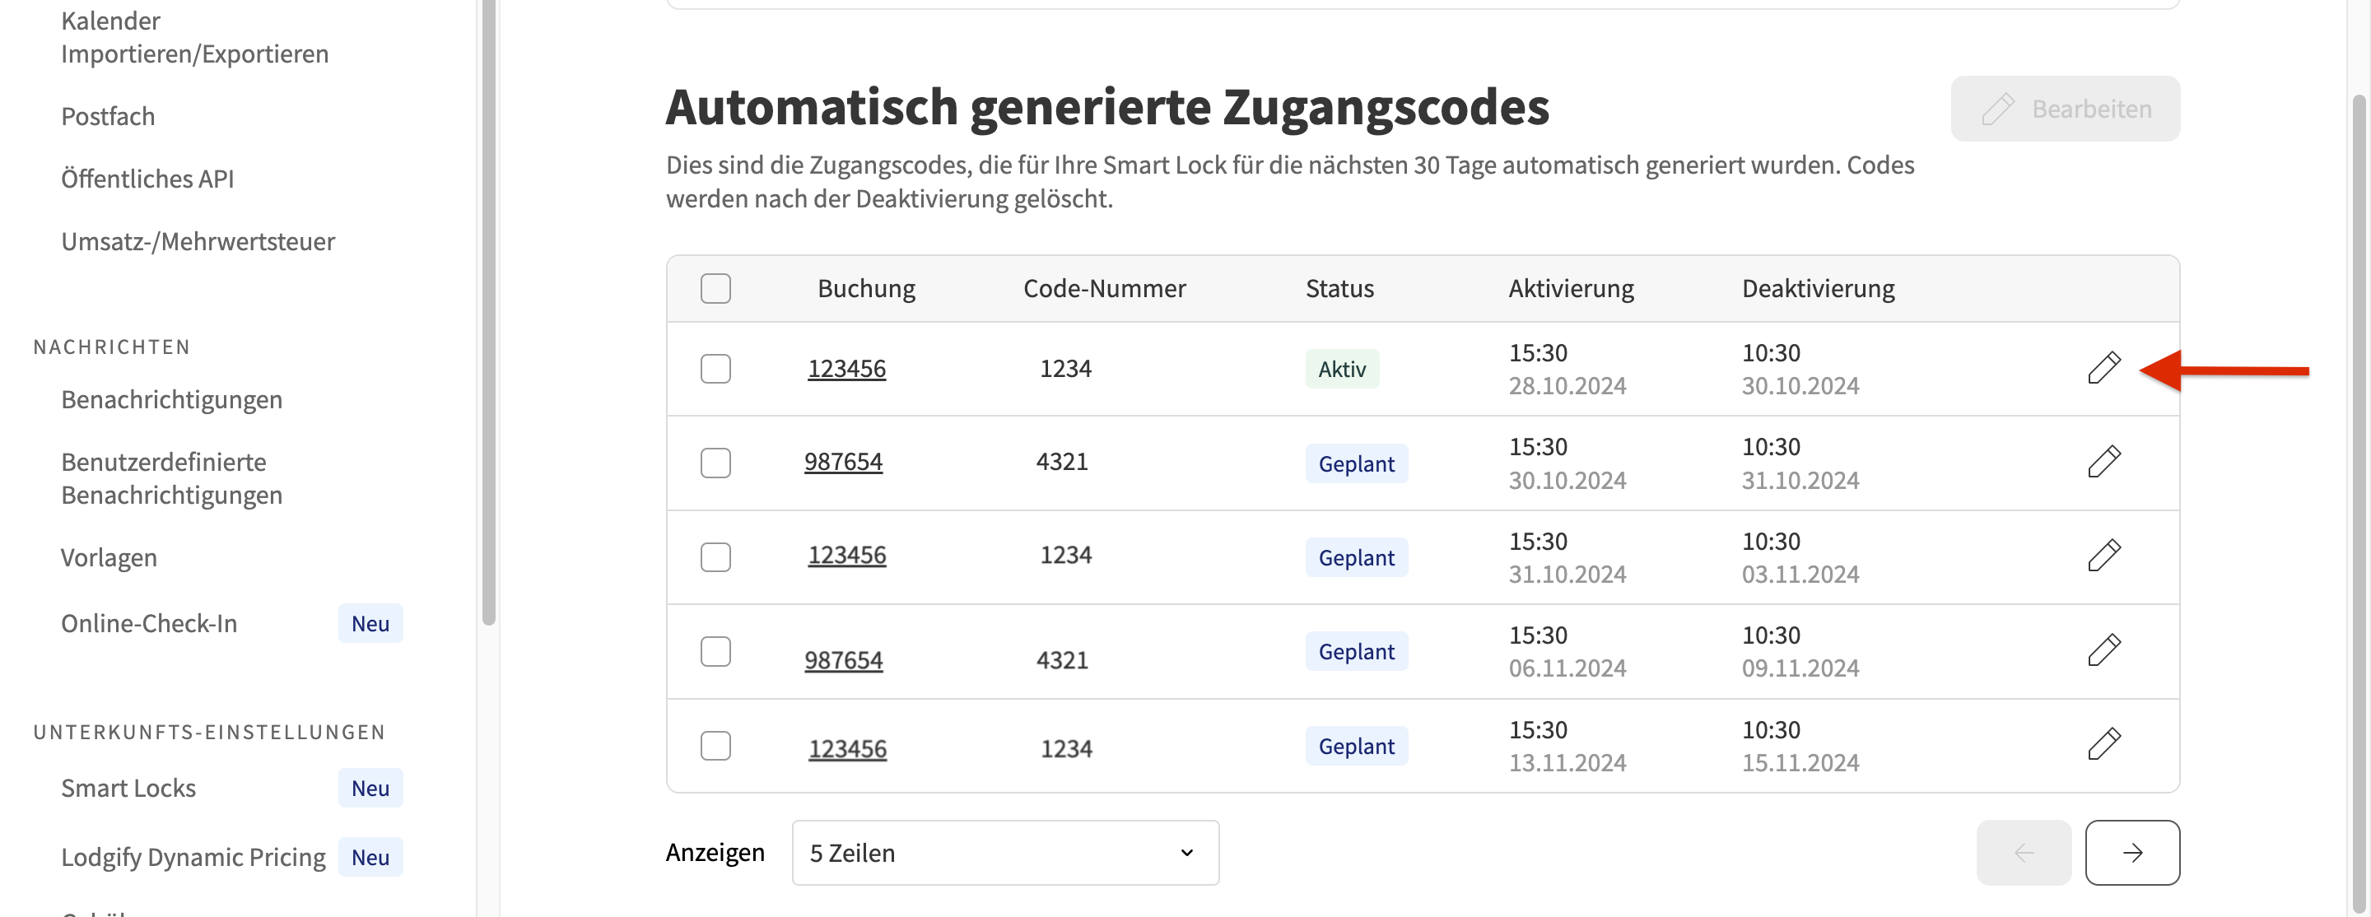Open Online-Check-In from the sidebar

149,623
